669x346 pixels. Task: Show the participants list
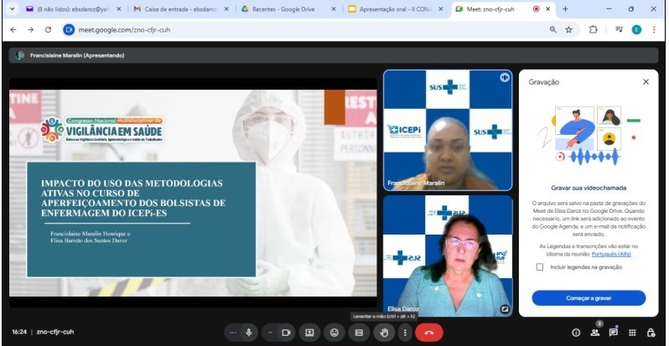(594, 333)
